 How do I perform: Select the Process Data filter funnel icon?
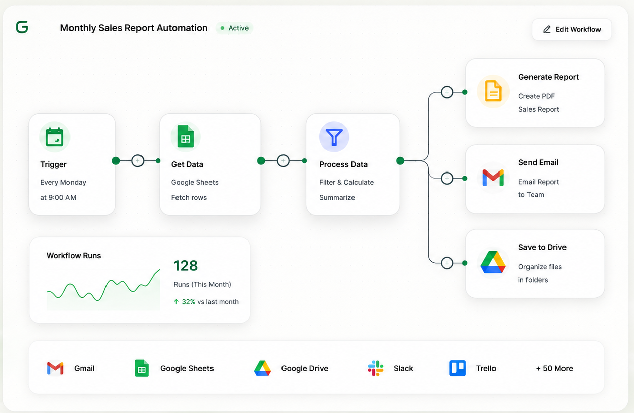point(334,137)
